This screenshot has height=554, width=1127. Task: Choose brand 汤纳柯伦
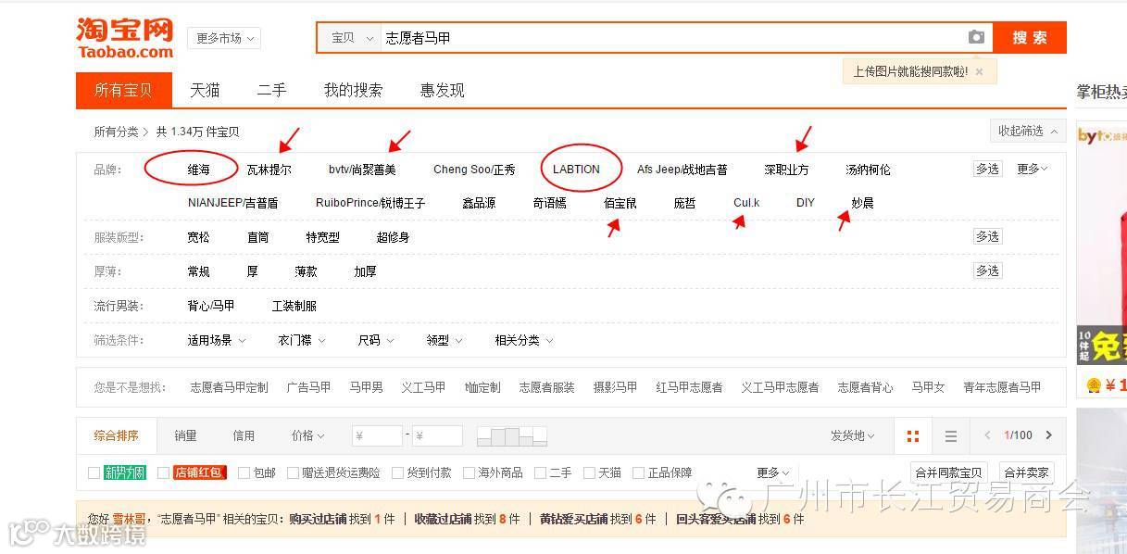(x=868, y=170)
